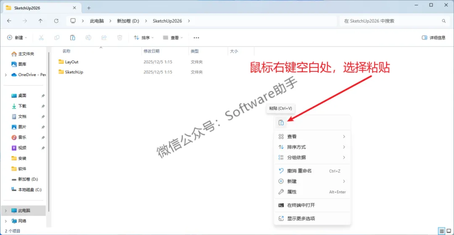Open the 安装 folder in sidebar

point(19,158)
